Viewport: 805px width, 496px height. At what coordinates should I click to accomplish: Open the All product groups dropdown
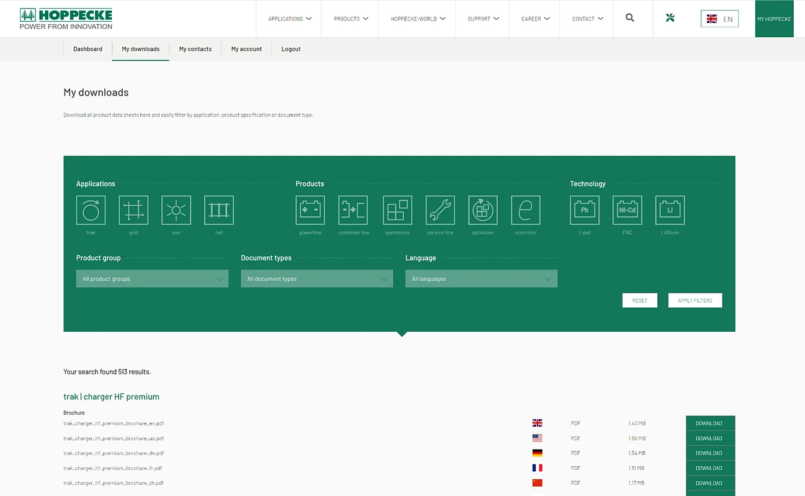(x=152, y=279)
